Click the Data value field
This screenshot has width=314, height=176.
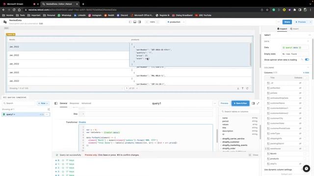coord(295,48)
